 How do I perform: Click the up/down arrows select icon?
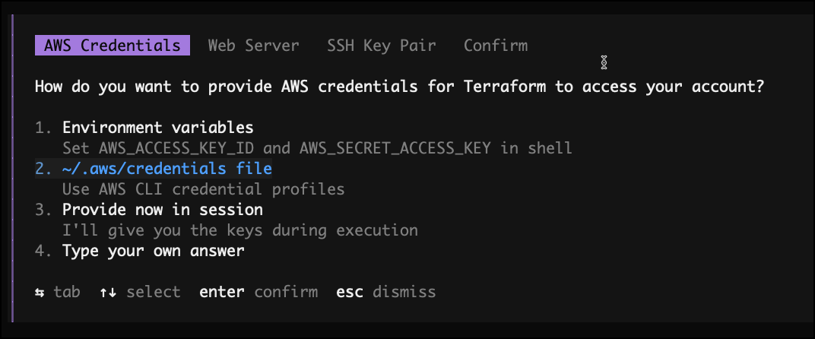click(106, 292)
